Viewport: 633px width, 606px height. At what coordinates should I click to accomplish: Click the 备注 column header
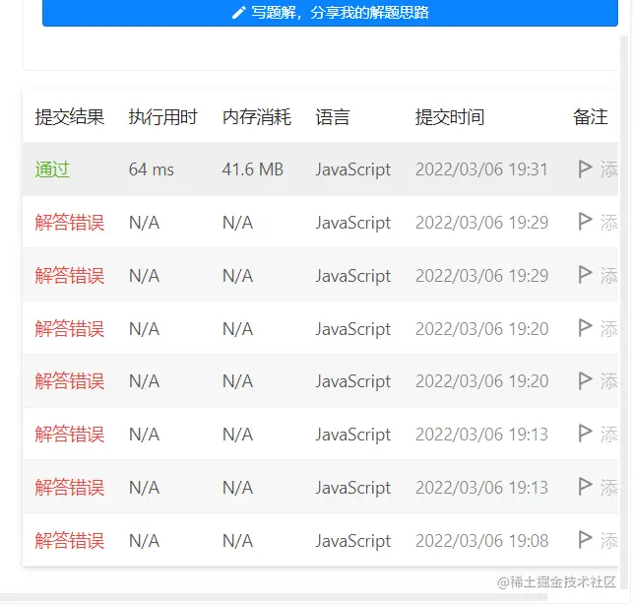pos(591,117)
